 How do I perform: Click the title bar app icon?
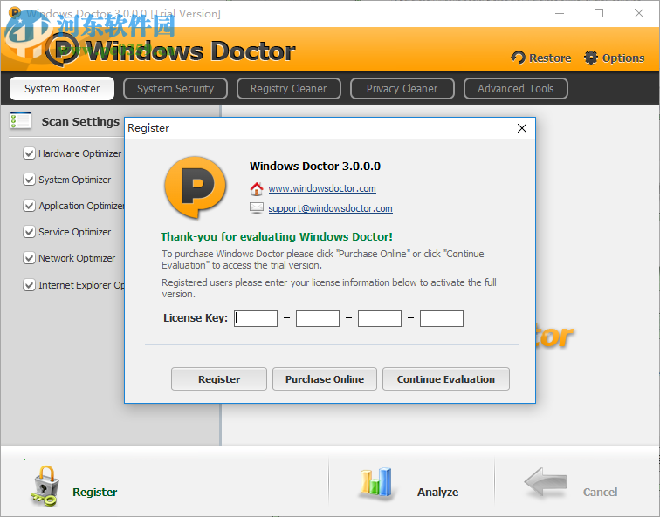[x=15, y=12]
